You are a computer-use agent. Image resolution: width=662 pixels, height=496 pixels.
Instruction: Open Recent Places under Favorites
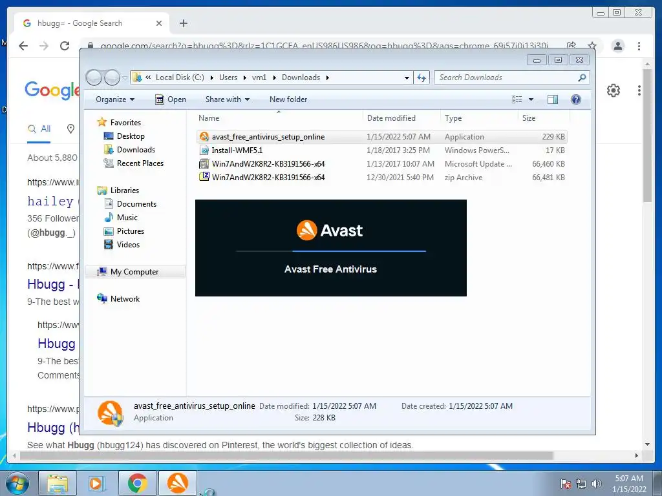[x=140, y=163]
